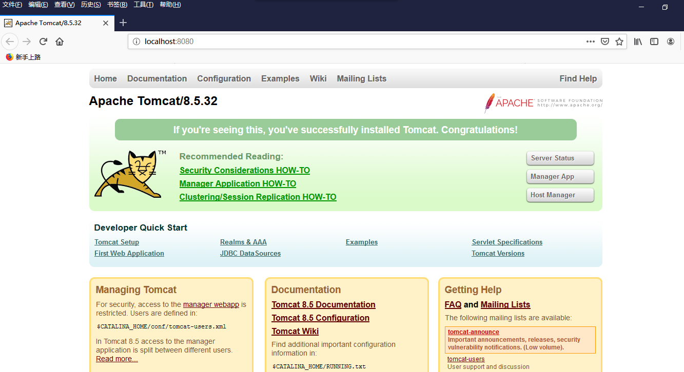
Task: Go to Home in Tomcat navigation
Action: pos(105,78)
